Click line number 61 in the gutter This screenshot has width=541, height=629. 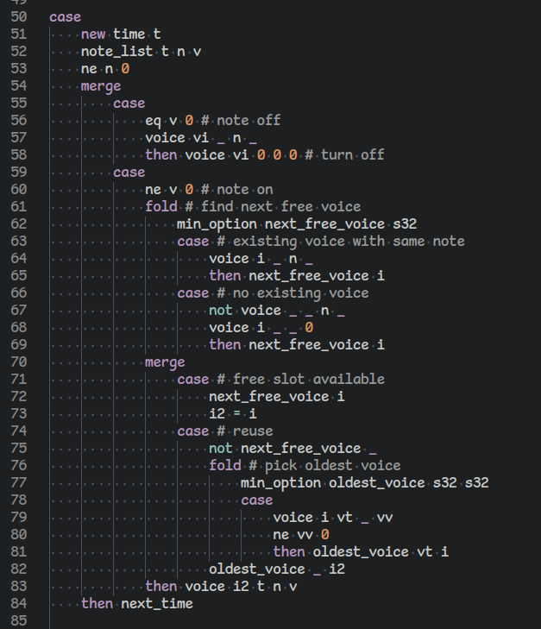20,207
